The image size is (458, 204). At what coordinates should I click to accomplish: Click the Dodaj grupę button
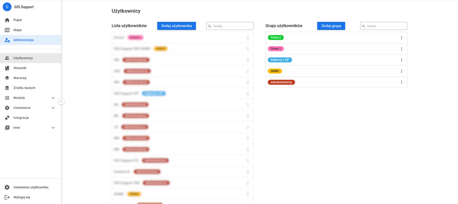tap(331, 26)
